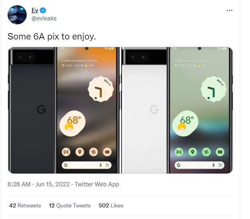Image resolution: width=250 pixels, height=219 pixels.
Task: Click the microphone icon in the orange search bar
Action: (x=100, y=165)
